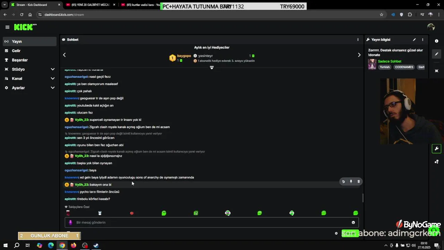Open the emoji picker in message box
This screenshot has width=444, height=250.
click(353, 222)
